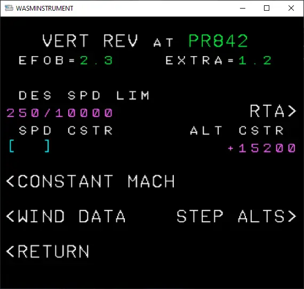The height and width of the screenshot is (289, 304).
Task: Click the ALT CSTR label
Action: coord(237,130)
